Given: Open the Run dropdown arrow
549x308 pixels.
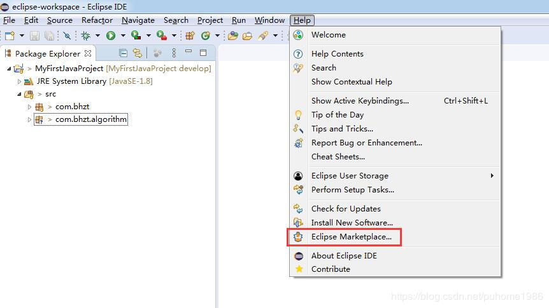Looking at the screenshot, I should pyautogui.click(x=123, y=36).
